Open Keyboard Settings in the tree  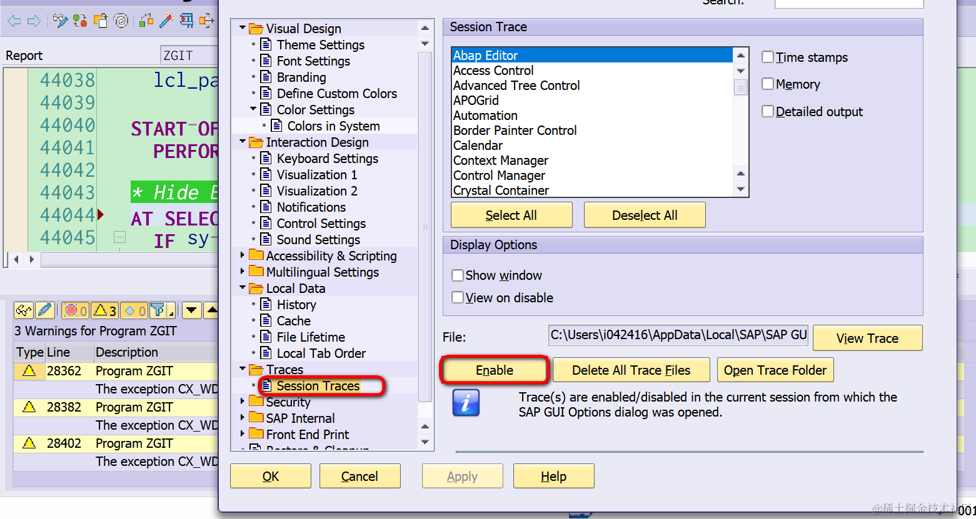click(x=328, y=159)
